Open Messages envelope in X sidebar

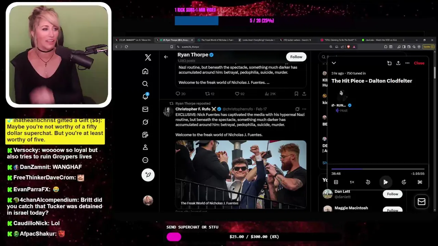click(145, 109)
